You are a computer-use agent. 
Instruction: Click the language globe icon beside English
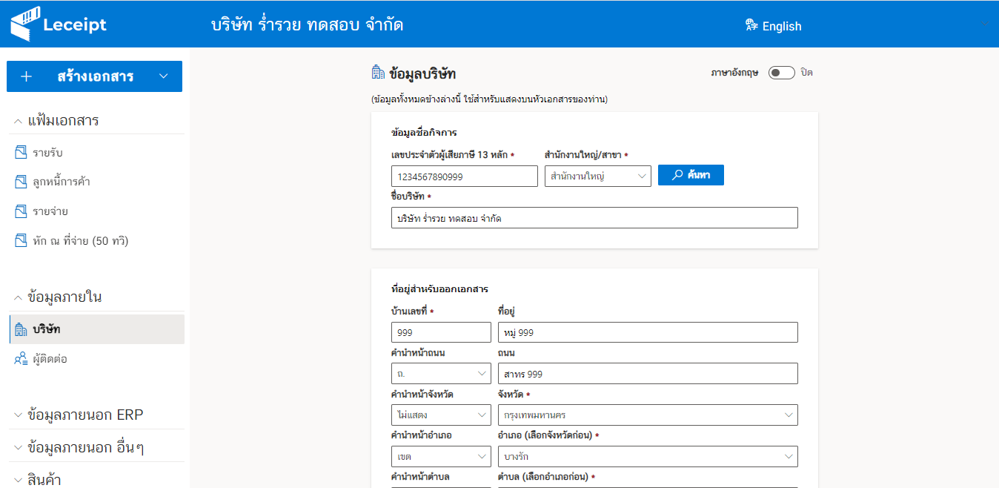(751, 25)
